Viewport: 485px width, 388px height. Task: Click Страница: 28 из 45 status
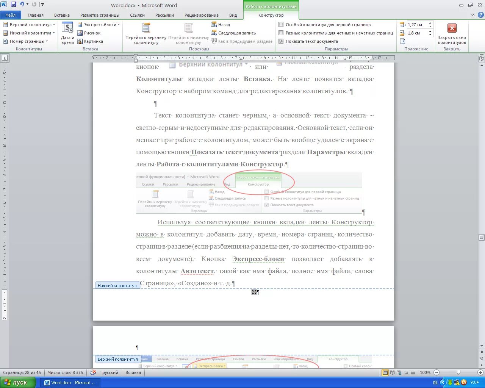22,372
